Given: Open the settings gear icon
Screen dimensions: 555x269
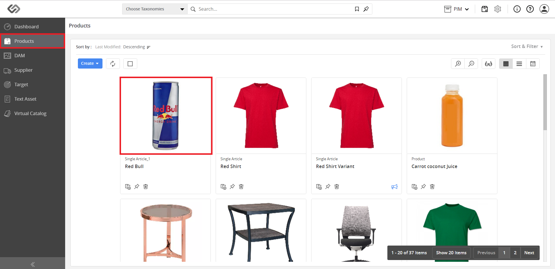Looking at the screenshot, I should pos(498,9).
